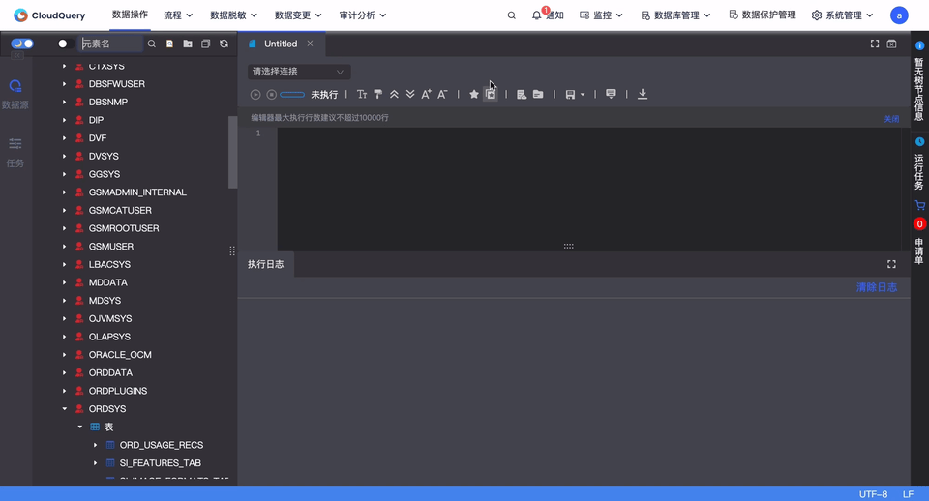Open the 请选择连接 connection dropdown
The height and width of the screenshot is (501, 929).
[x=299, y=72]
